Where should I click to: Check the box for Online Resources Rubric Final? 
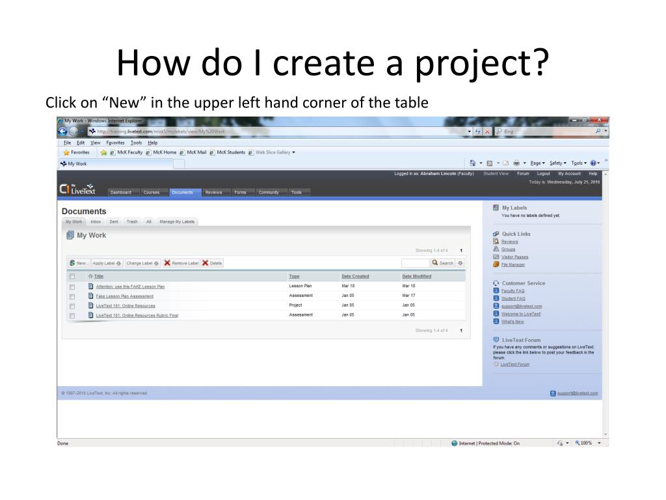72,316
